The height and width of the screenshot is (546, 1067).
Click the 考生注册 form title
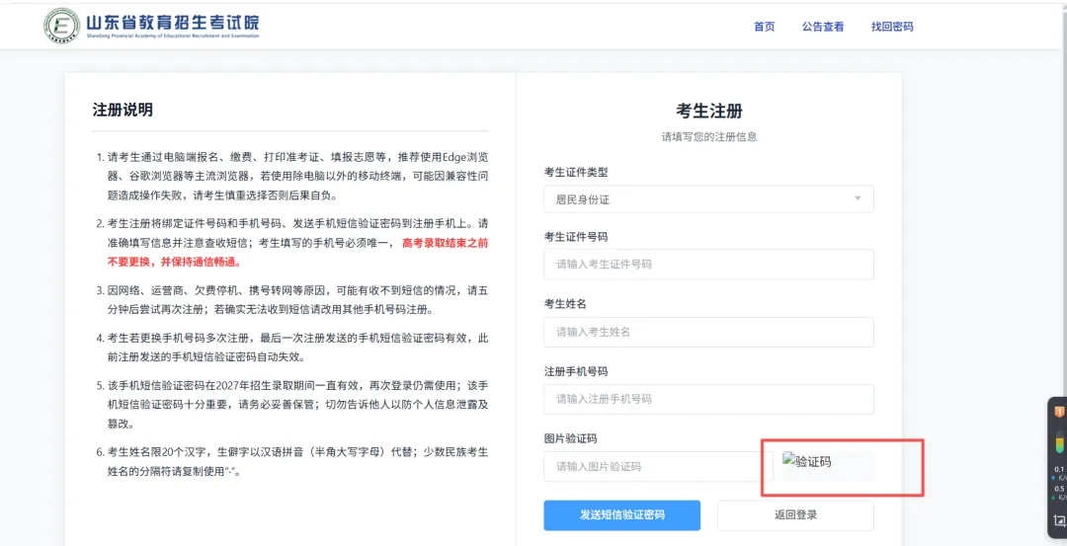click(x=709, y=111)
